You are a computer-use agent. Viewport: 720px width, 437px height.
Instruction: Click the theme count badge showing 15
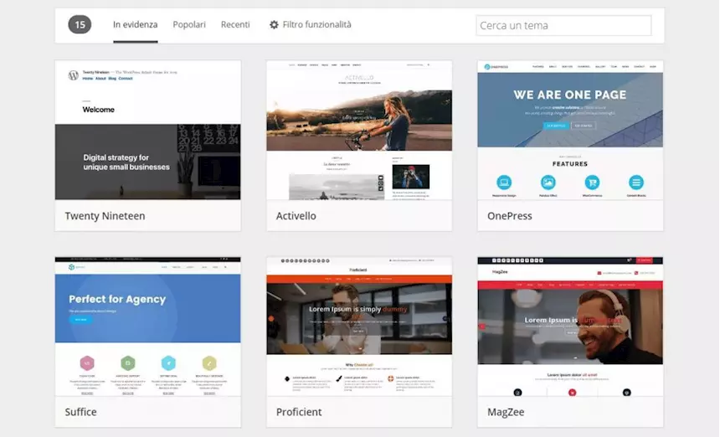click(x=80, y=25)
